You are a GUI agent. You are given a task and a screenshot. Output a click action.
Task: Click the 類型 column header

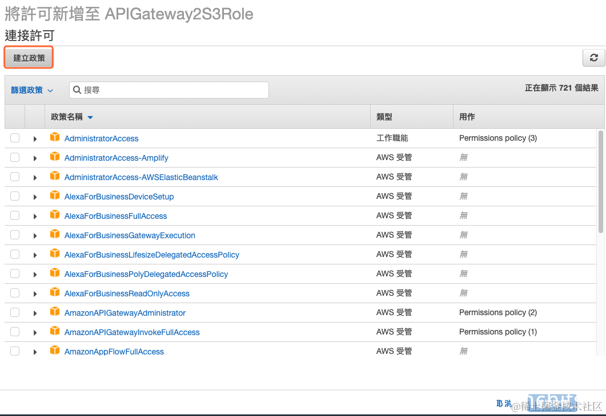(x=384, y=117)
